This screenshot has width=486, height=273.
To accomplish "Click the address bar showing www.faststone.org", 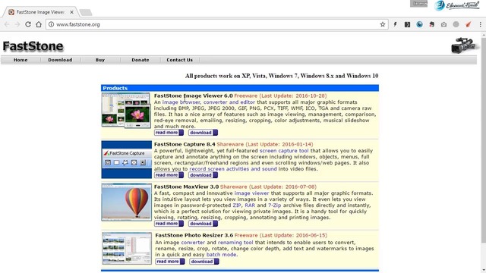I will tap(217, 24).
